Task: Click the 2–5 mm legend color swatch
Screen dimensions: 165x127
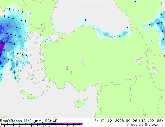Action: coord(22,124)
